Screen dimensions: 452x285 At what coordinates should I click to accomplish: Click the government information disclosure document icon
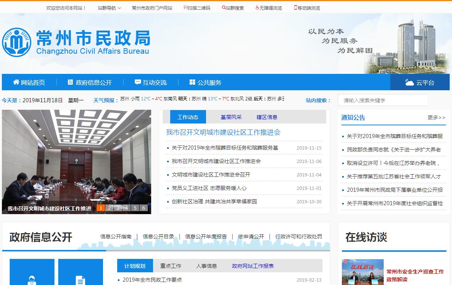coord(70,82)
